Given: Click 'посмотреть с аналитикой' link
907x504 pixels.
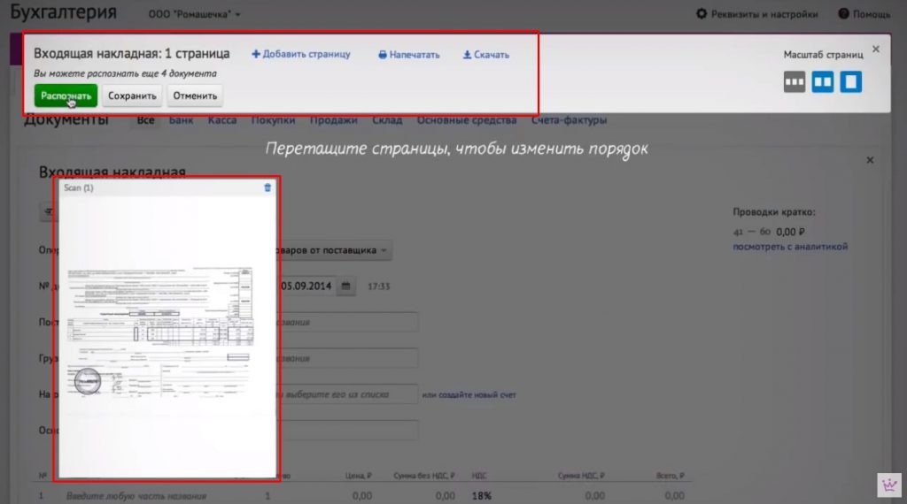Looking at the screenshot, I should coord(790,247).
